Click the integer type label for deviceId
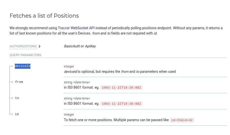Screen dimensions: 230x135 69,66
